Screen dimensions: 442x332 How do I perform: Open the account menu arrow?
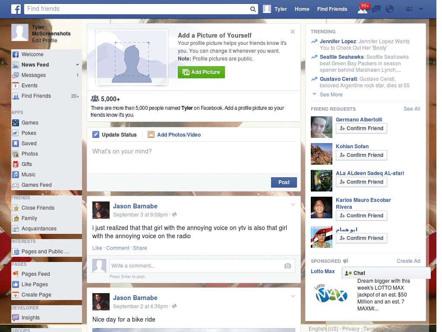pyautogui.click(x=421, y=9)
